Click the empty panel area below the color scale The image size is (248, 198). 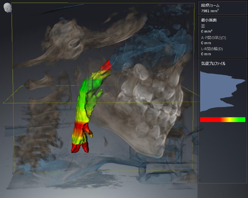[x=223, y=152]
